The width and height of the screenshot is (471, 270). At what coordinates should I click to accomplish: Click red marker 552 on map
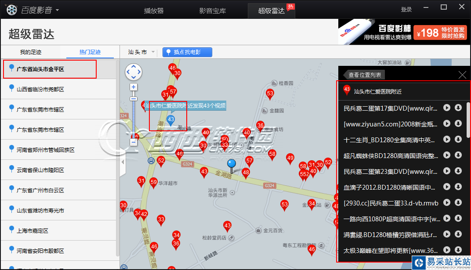pyautogui.click(x=304, y=175)
